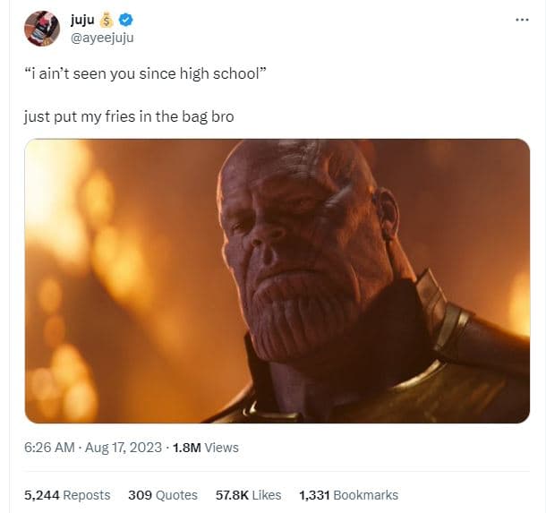Image resolution: width=546 pixels, height=513 pixels.
Task: Select the "just put my fries" text line
Action: (x=129, y=116)
